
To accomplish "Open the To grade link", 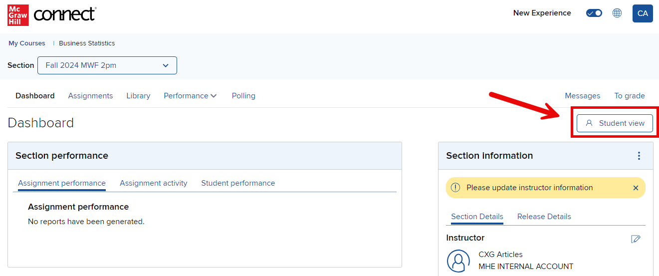I will pyautogui.click(x=630, y=96).
